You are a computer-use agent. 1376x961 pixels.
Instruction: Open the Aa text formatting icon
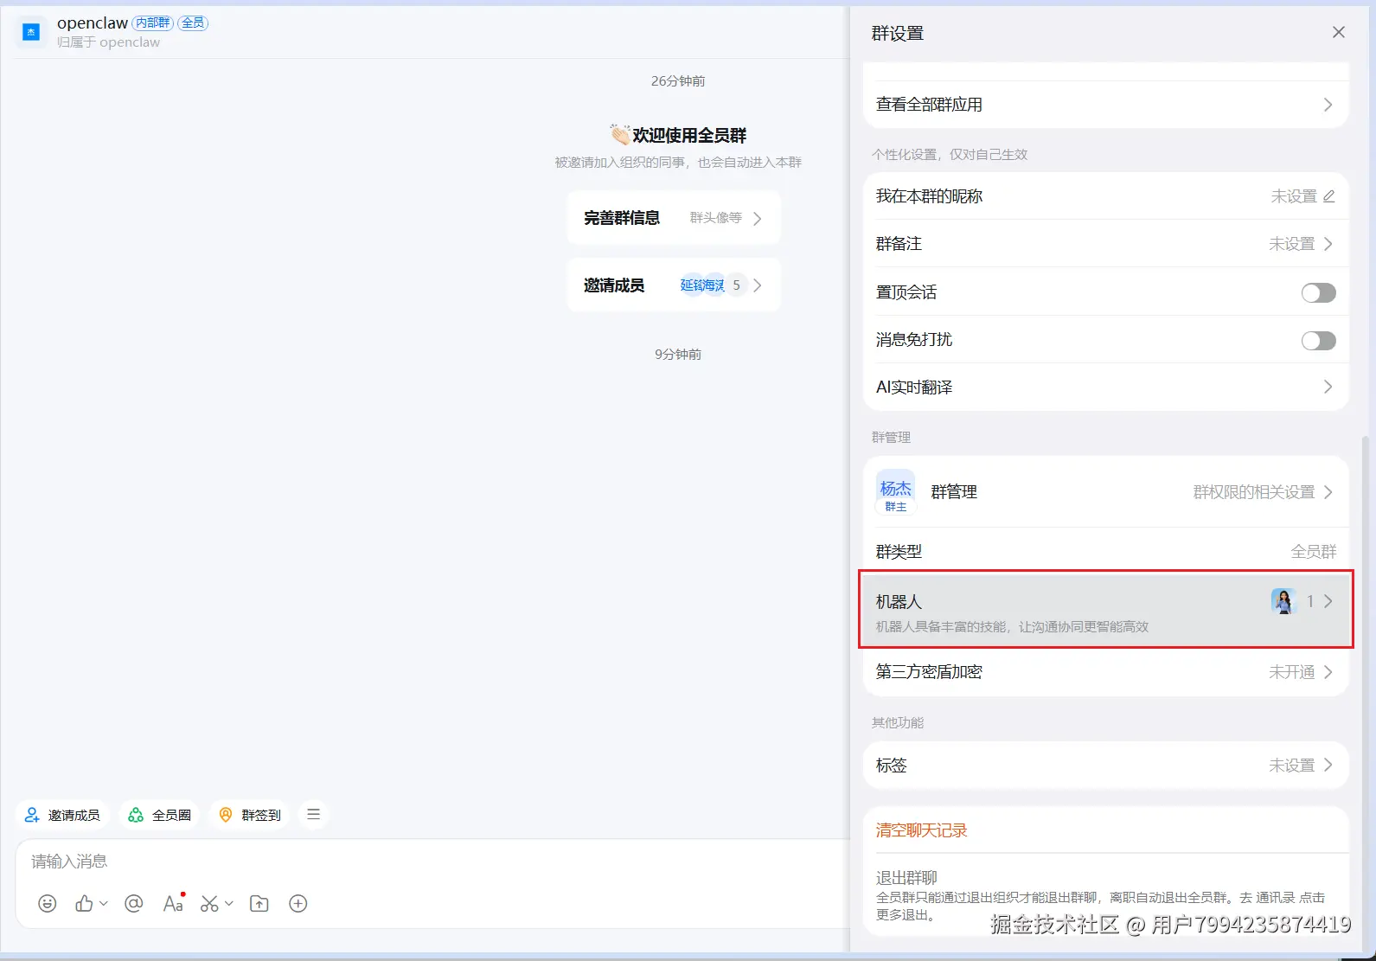tap(173, 903)
